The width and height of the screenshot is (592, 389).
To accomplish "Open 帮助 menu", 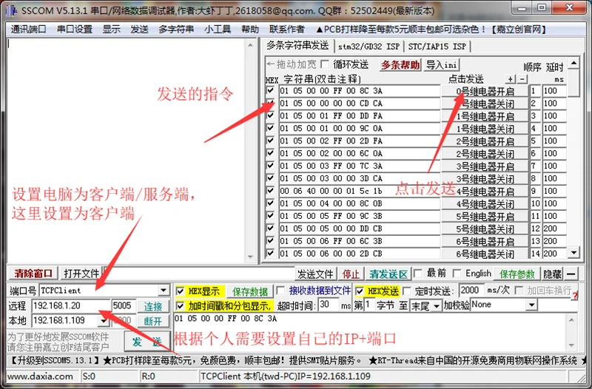I will click(250, 29).
